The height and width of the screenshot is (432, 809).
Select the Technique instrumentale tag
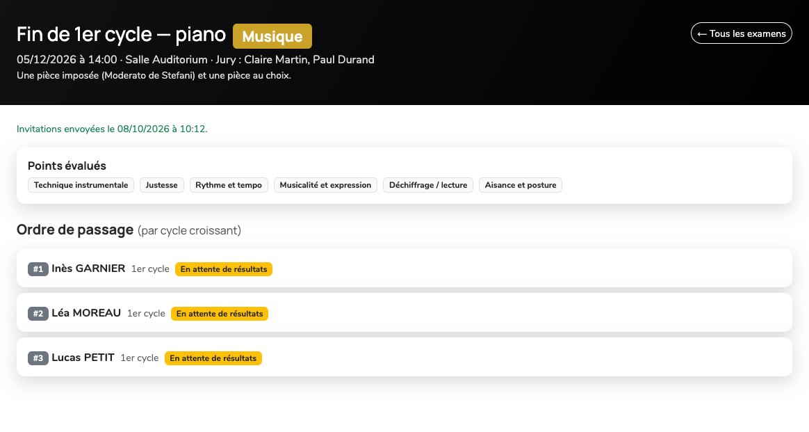click(81, 185)
